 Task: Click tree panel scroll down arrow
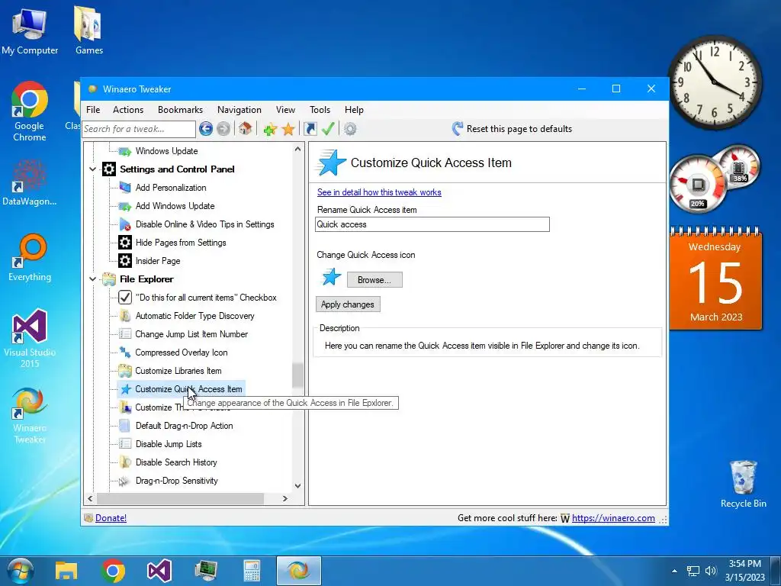click(298, 486)
